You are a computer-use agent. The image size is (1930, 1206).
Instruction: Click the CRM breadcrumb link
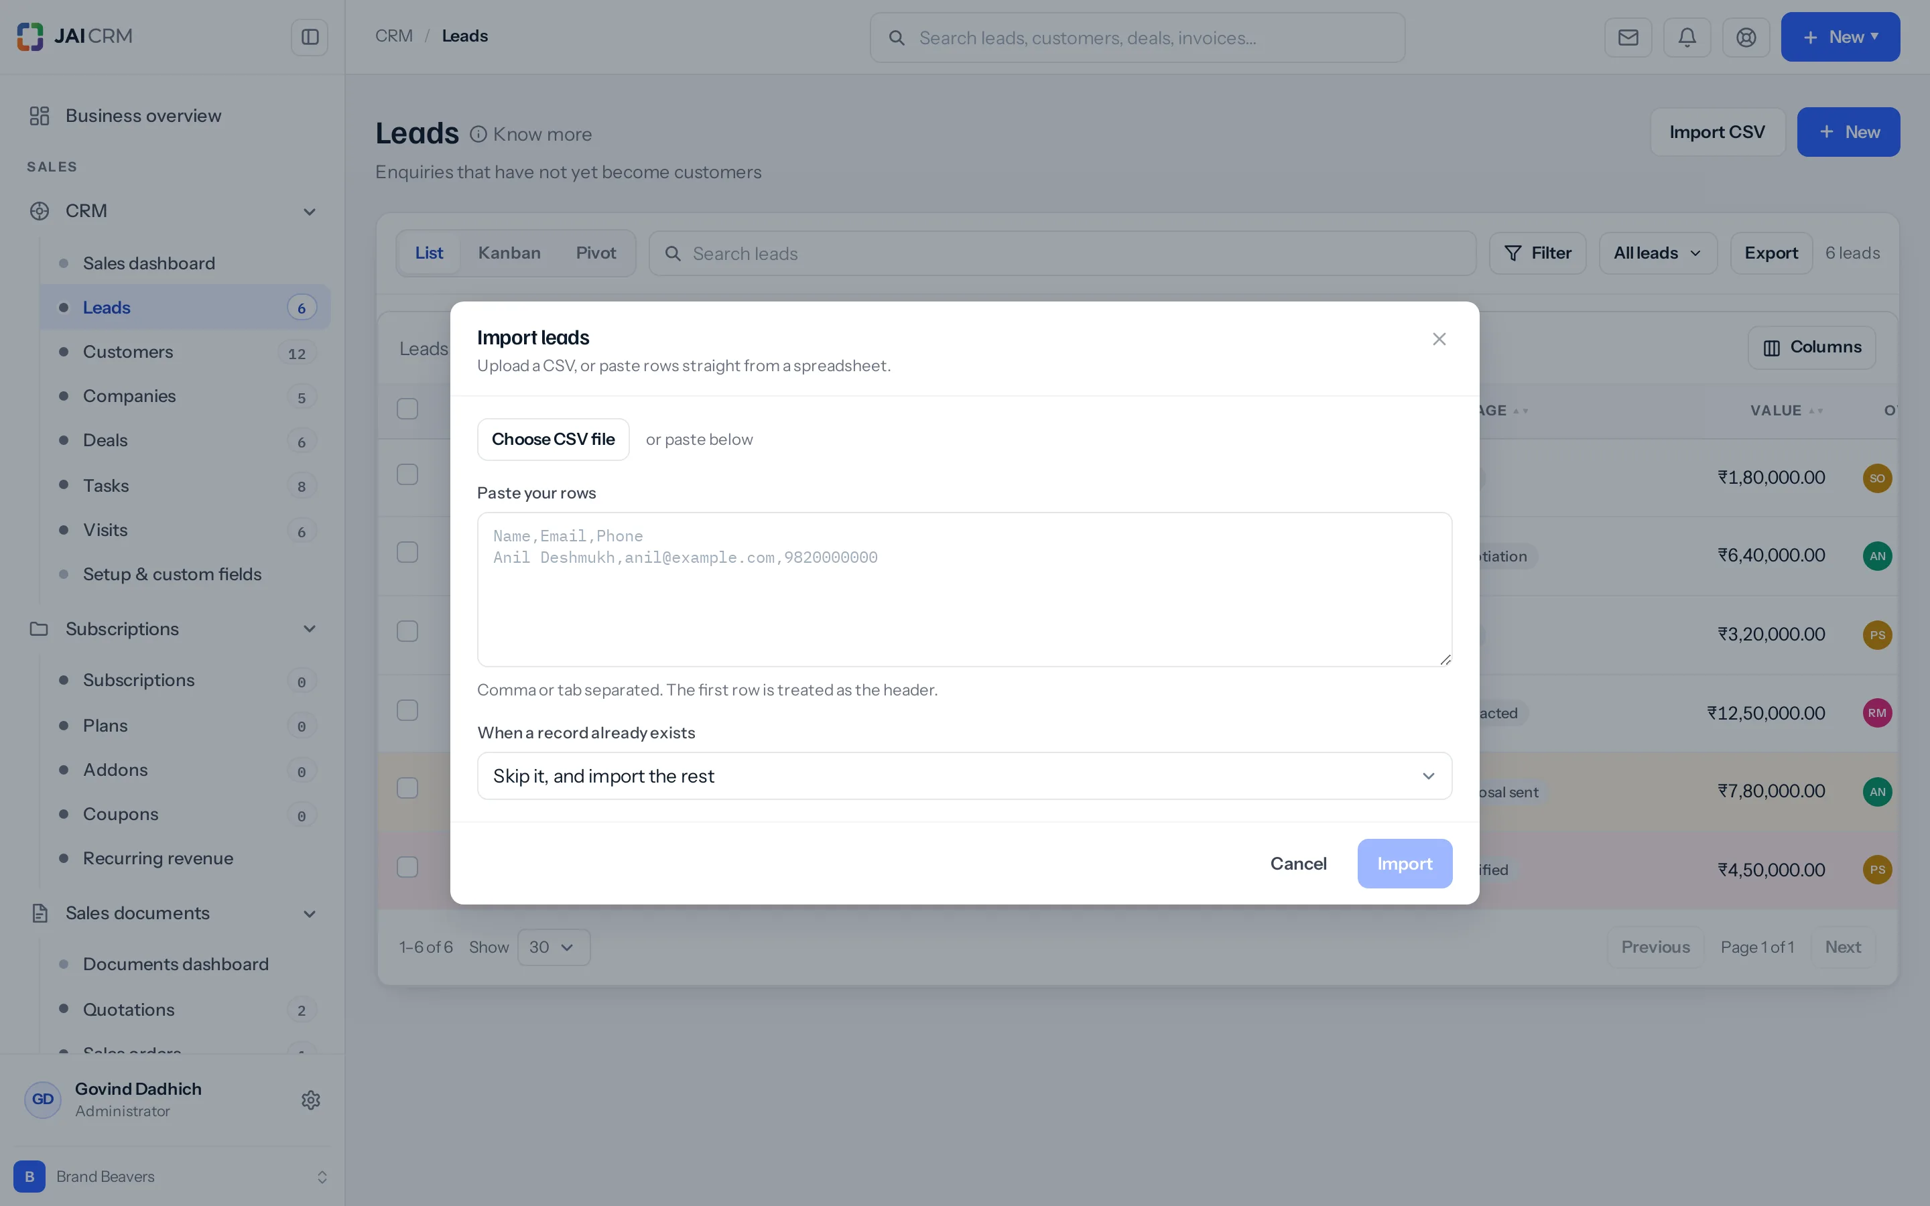coord(394,36)
